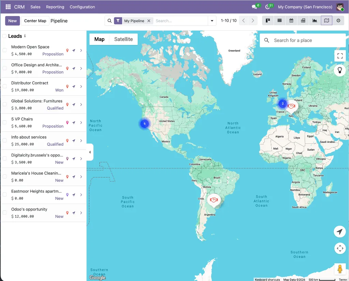Open the conversations chat icon

(x=254, y=7)
